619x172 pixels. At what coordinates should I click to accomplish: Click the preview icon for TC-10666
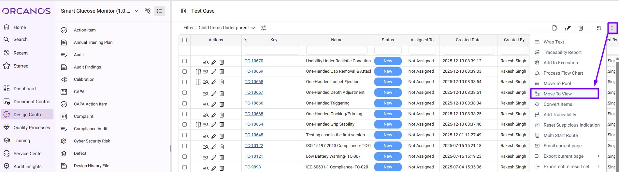click(206, 104)
